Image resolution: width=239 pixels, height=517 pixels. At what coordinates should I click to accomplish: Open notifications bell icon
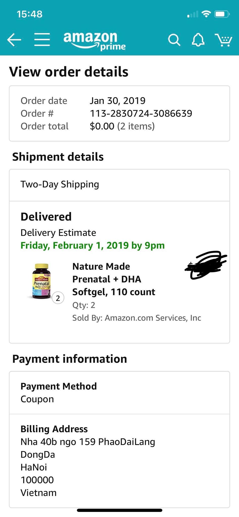198,40
